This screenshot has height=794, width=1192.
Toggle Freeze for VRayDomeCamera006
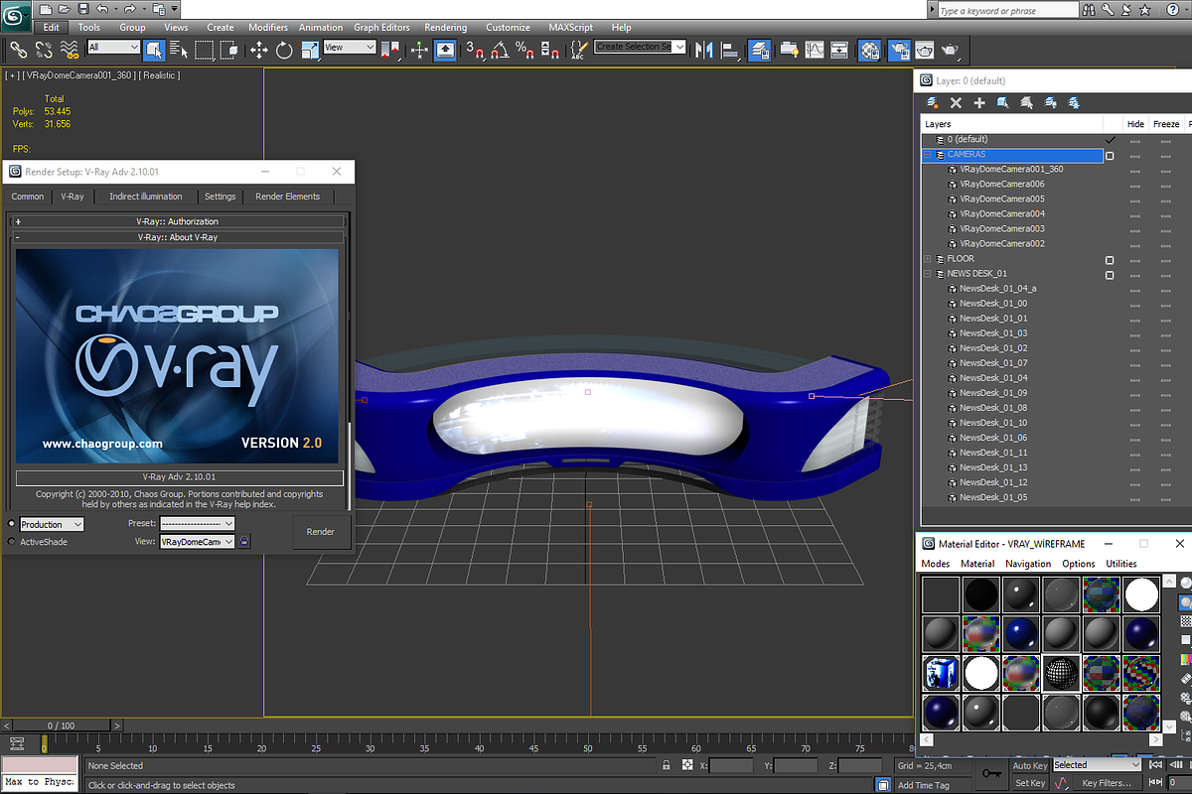(1165, 185)
